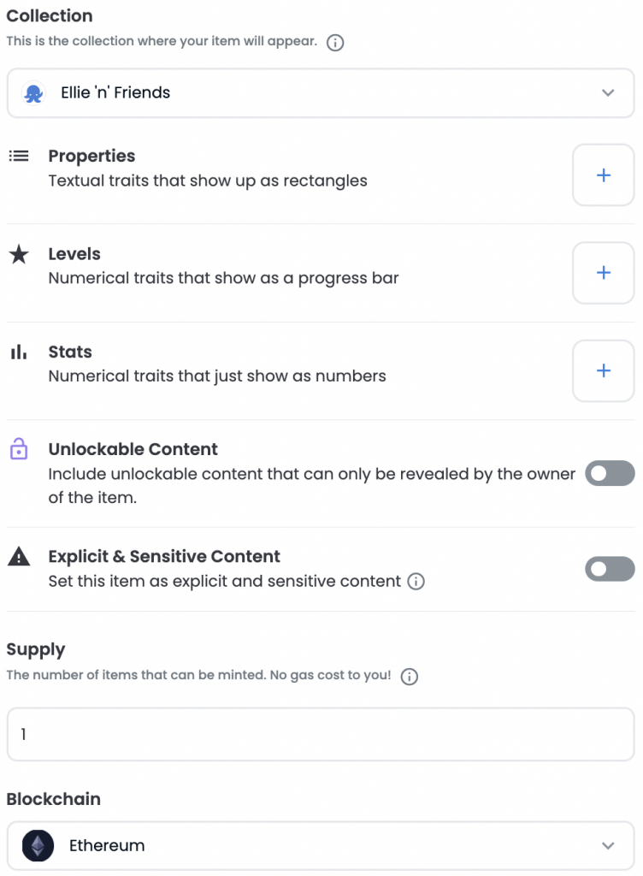The width and height of the screenshot is (643, 876).
Task: Click info icon beside explicit and sensitive content
Action: coord(416,582)
